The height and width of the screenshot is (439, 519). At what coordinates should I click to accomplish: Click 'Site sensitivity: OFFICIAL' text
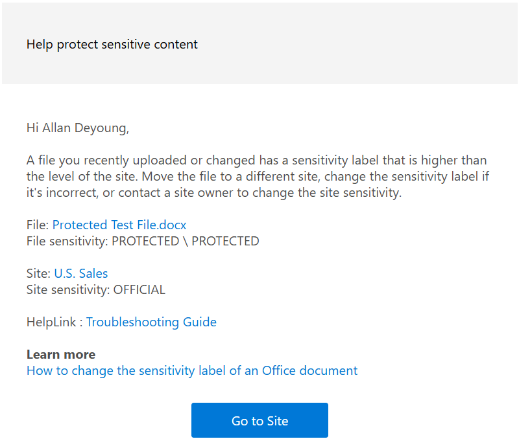coord(95,289)
